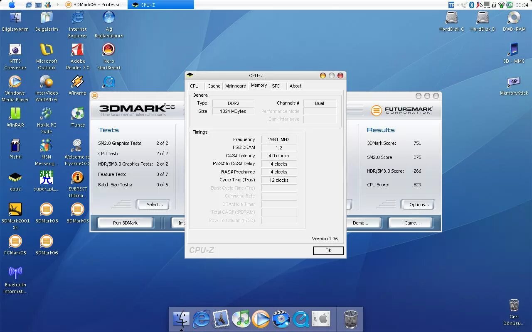This screenshot has height=332, width=532.
Task: Open Pishti desktop icon
Action: tap(15, 146)
